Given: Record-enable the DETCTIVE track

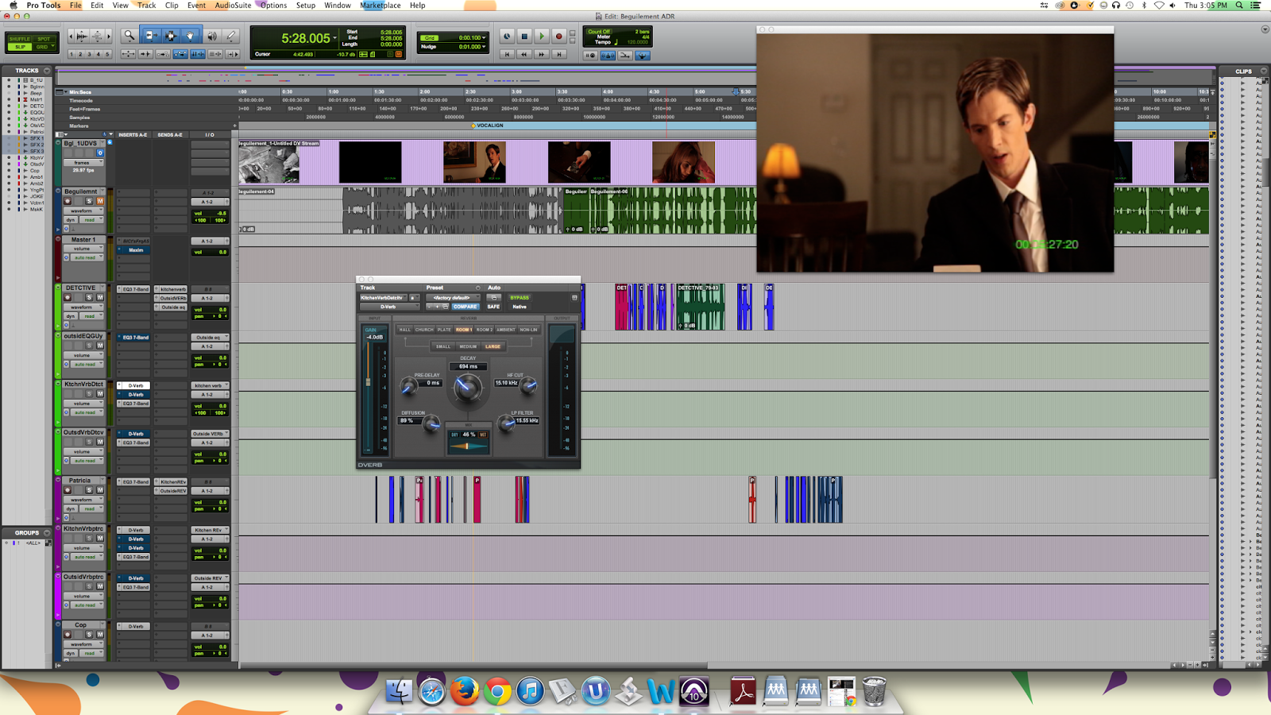Looking at the screenshot, I should pos(68,297).
